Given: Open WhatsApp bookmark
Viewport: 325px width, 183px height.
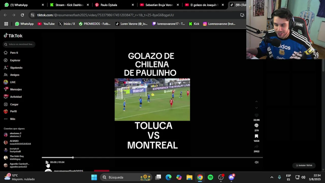Looking at the screenshot, I should 24,24.
